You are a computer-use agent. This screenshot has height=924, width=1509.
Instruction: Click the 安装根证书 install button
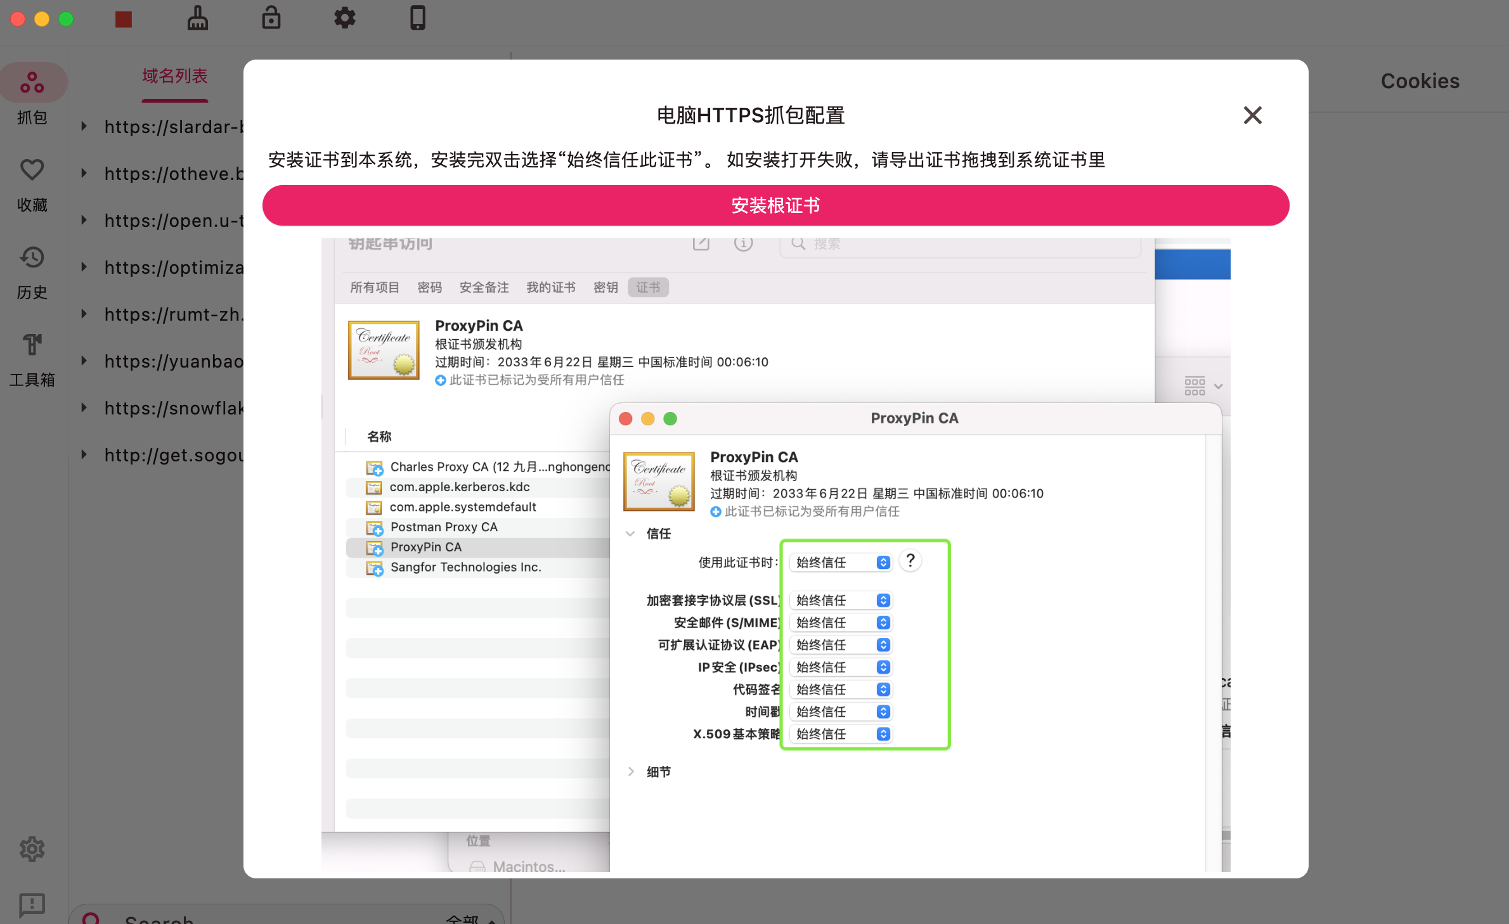[775, 205]
